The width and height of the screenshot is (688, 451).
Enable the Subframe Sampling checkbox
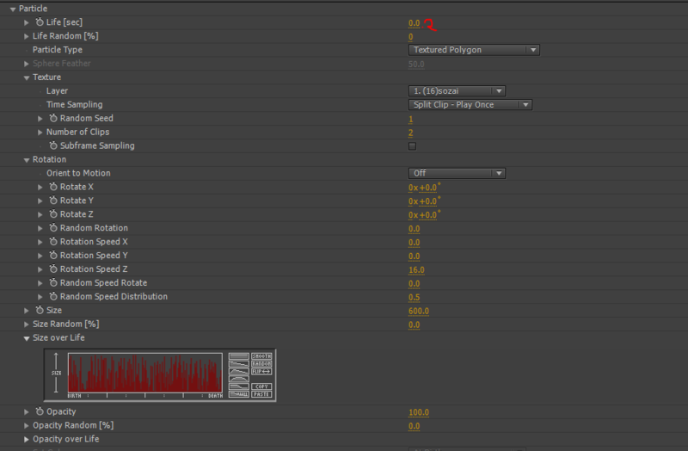(412, 145)
